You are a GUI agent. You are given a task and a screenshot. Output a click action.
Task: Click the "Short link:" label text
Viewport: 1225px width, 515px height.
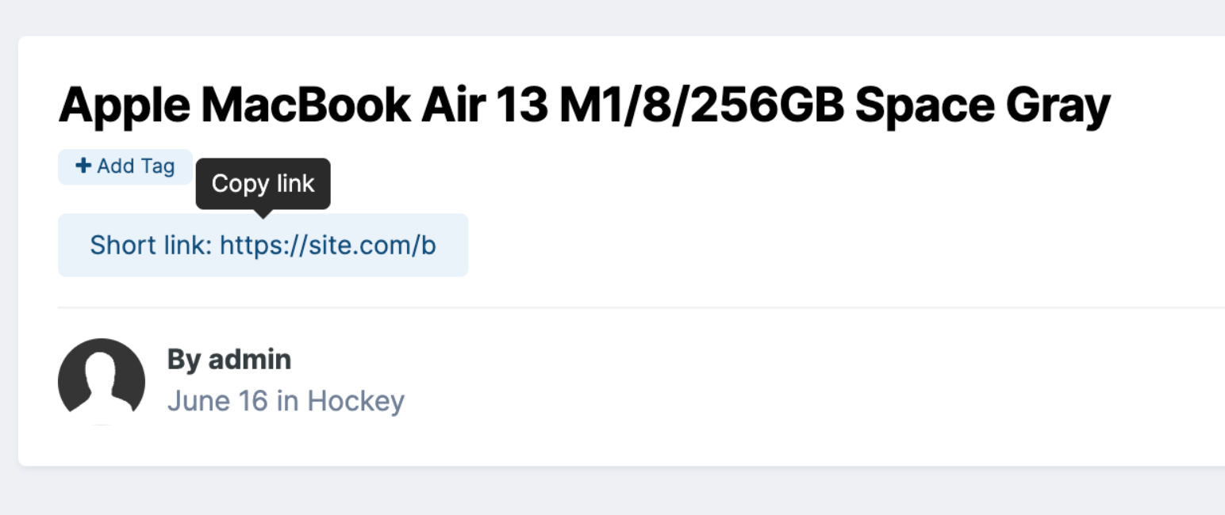pyautogui.click(x=151, y=245)
